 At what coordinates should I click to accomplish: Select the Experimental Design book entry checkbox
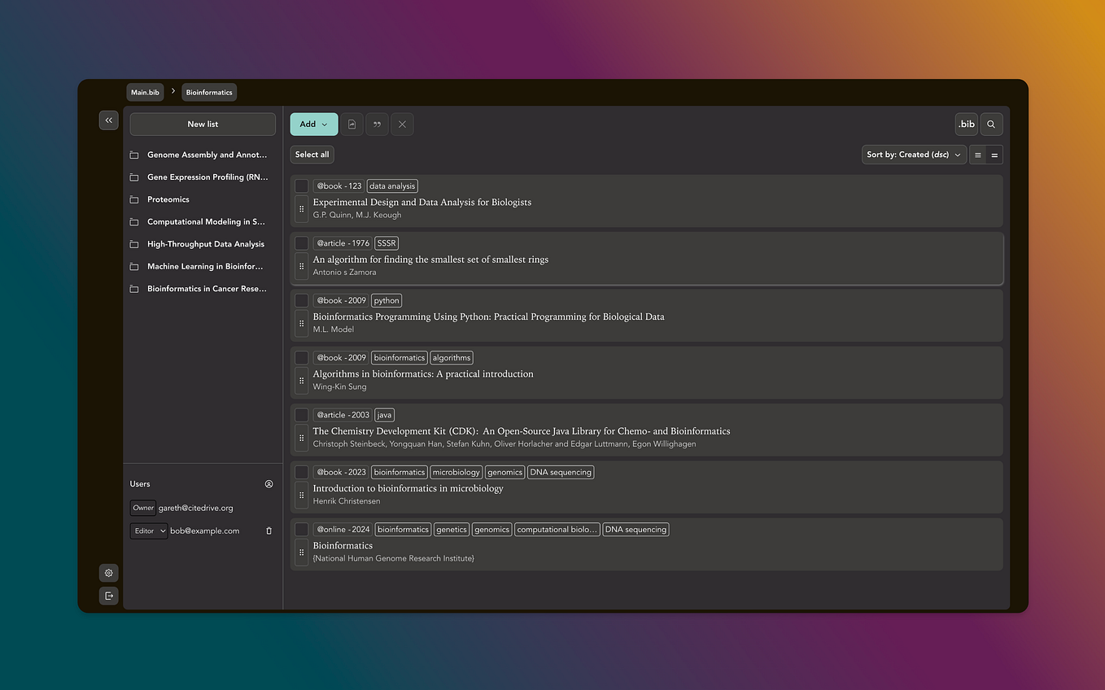click(x=301, y=186)
